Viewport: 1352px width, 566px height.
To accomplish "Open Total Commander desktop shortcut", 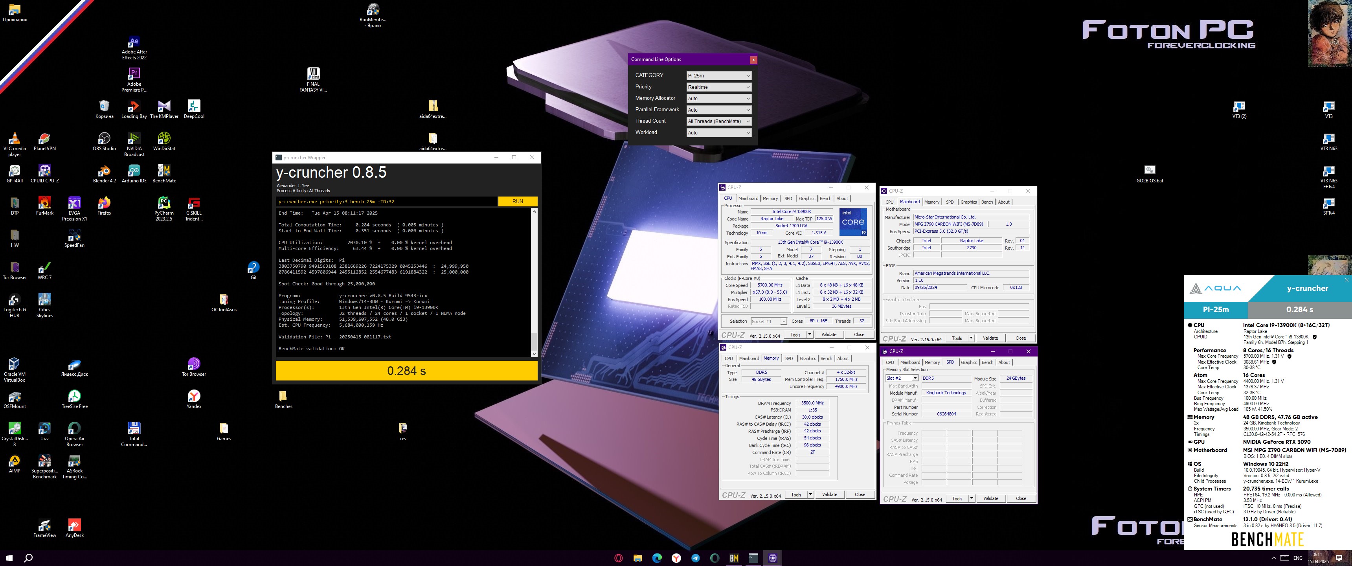I will [134, 434].
